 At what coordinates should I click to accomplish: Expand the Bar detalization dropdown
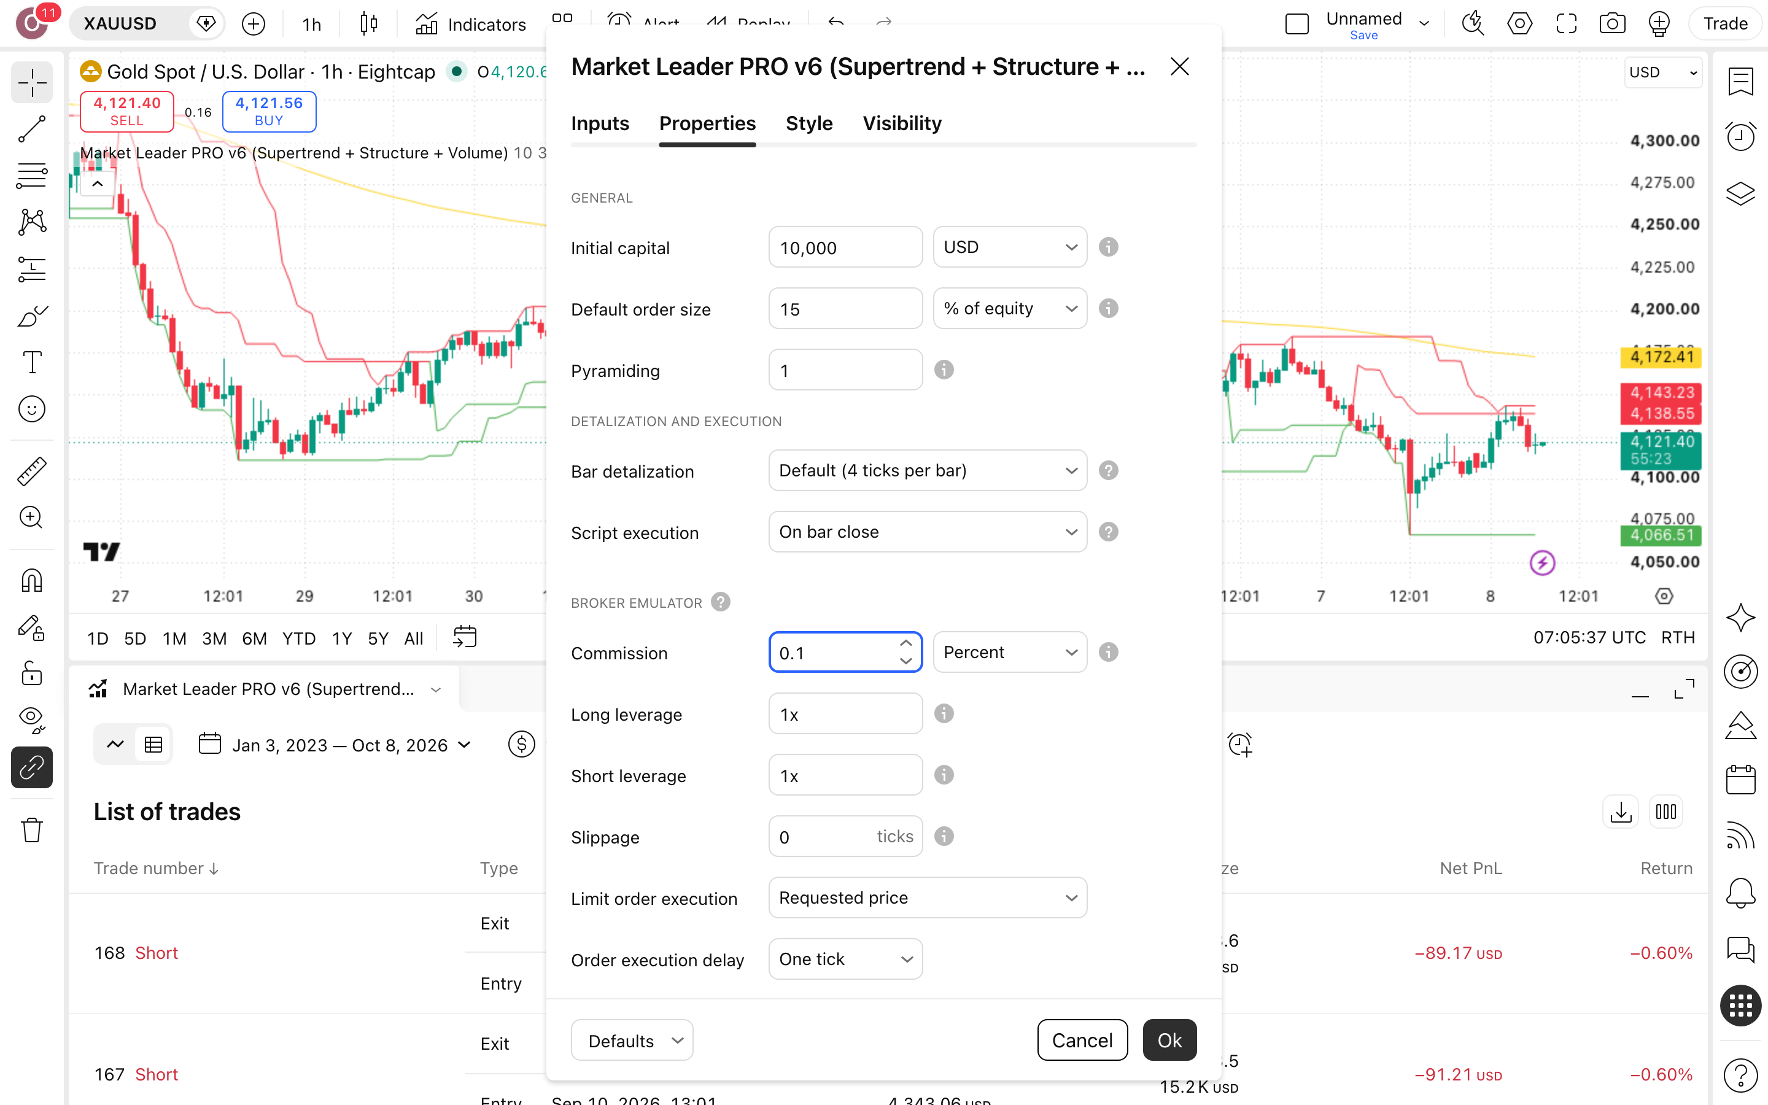tap(928, 471)
